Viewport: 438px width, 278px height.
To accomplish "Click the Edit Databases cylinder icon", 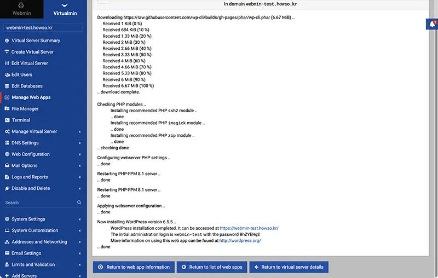I will (7, 86).
